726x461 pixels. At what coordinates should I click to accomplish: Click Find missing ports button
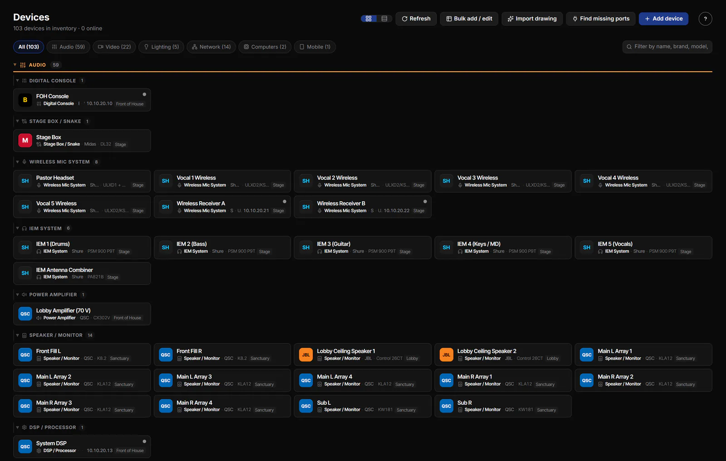tap(601, 19)
